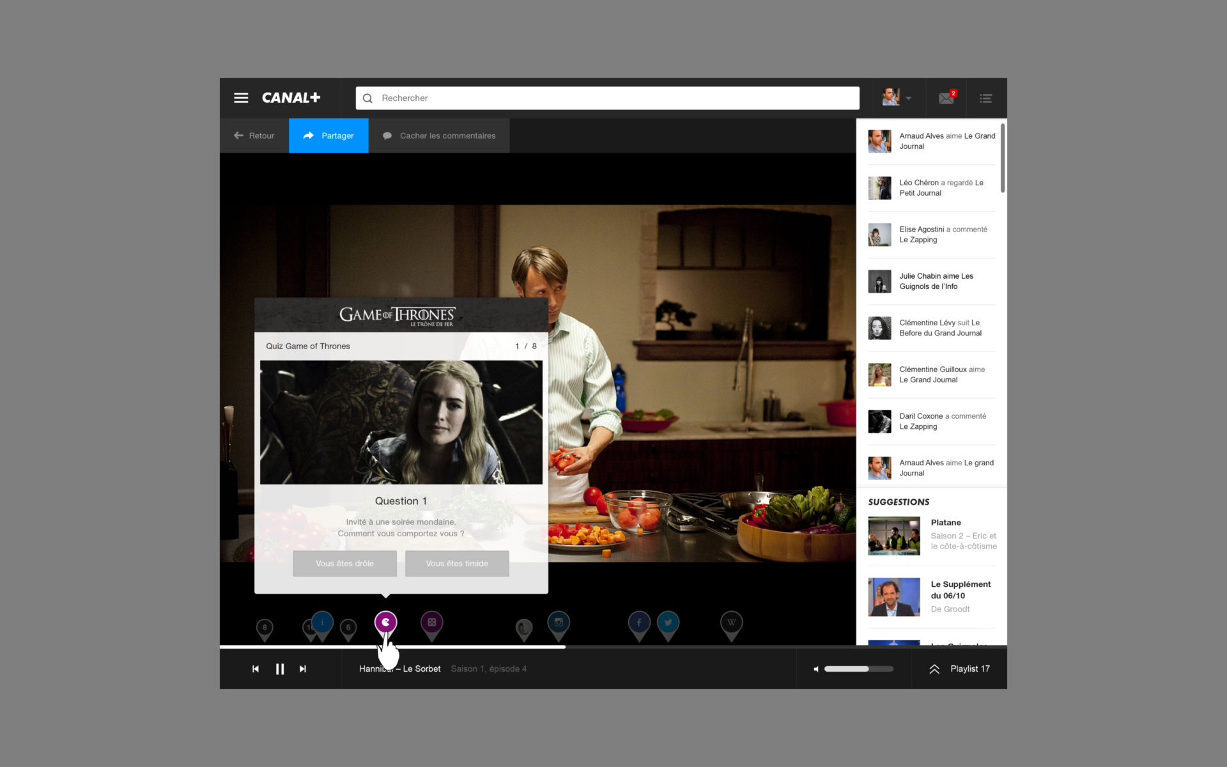Click the Facebook marker on the timeline
Viewport: 1227px width, 767px height.
click(x=639, y=623)
